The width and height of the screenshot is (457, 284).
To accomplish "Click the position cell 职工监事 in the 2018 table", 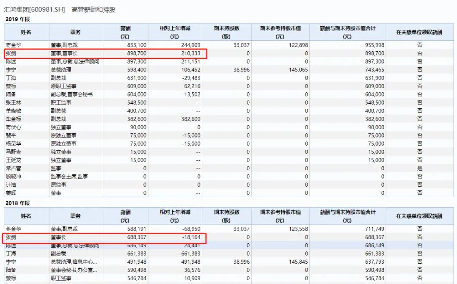I will (61, 278).
